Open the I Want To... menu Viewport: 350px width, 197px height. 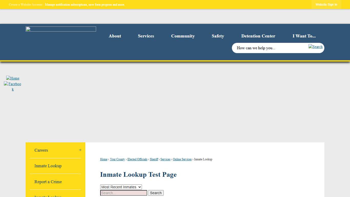click(304, 36)
